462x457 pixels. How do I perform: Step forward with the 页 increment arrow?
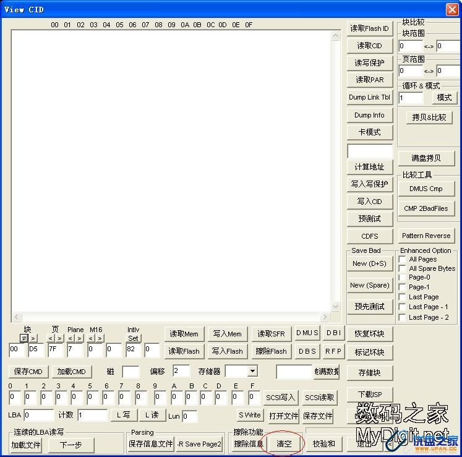click(59, 338)
